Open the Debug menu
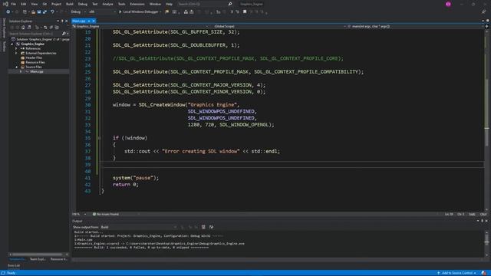This screenshot has width=491, height=276. pyautogui.click(x=83, y=4)
